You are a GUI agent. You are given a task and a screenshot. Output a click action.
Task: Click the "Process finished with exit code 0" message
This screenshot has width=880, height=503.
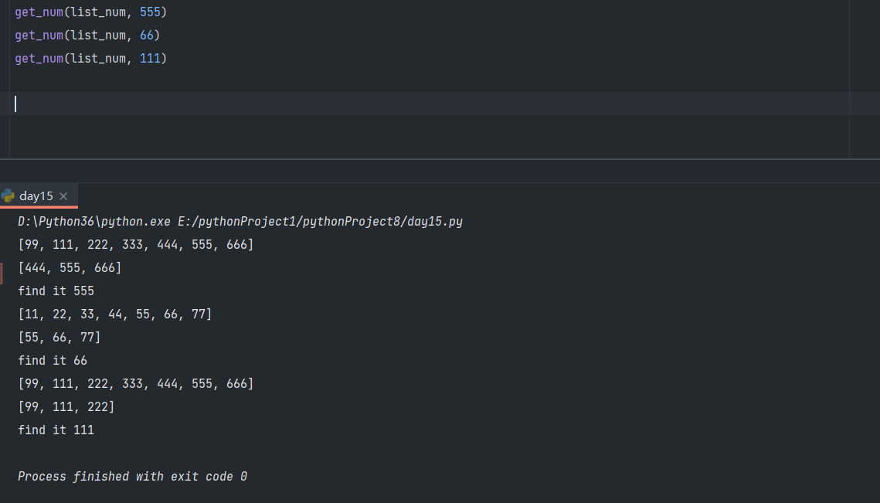132,477
